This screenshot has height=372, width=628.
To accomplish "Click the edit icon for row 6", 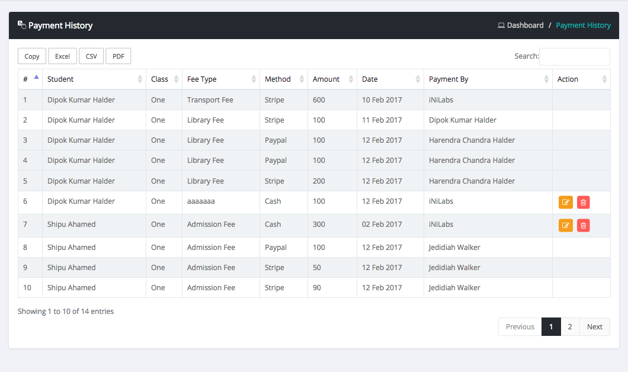I will click(x=565, y=203).
